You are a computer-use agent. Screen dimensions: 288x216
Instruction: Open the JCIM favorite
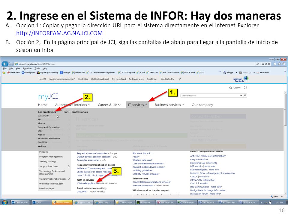tap(141, 73)
